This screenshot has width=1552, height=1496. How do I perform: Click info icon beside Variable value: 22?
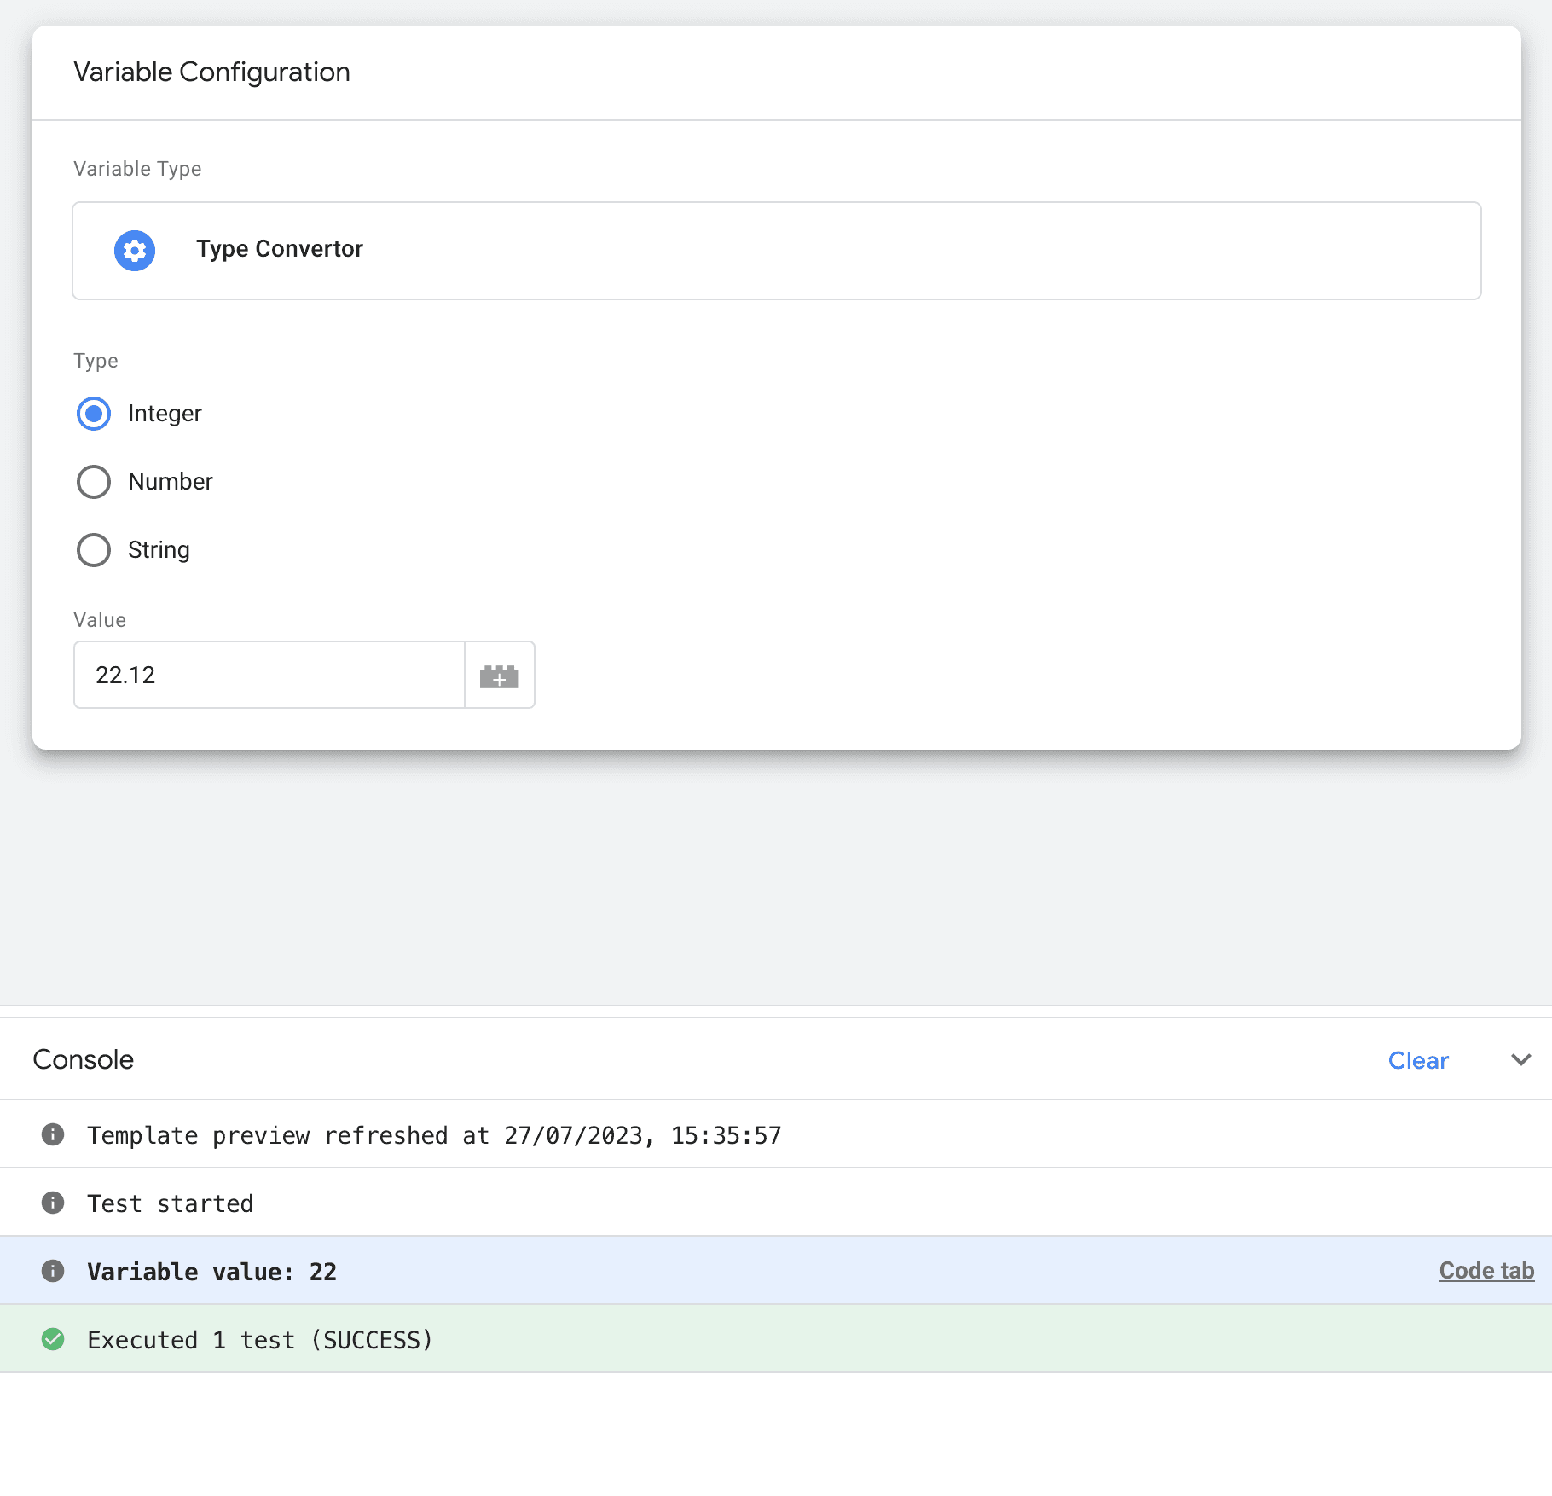pos(53,1271)
